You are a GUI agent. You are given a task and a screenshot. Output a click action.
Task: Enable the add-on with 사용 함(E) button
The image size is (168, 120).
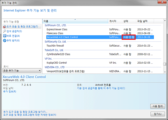tap(158, 106)
